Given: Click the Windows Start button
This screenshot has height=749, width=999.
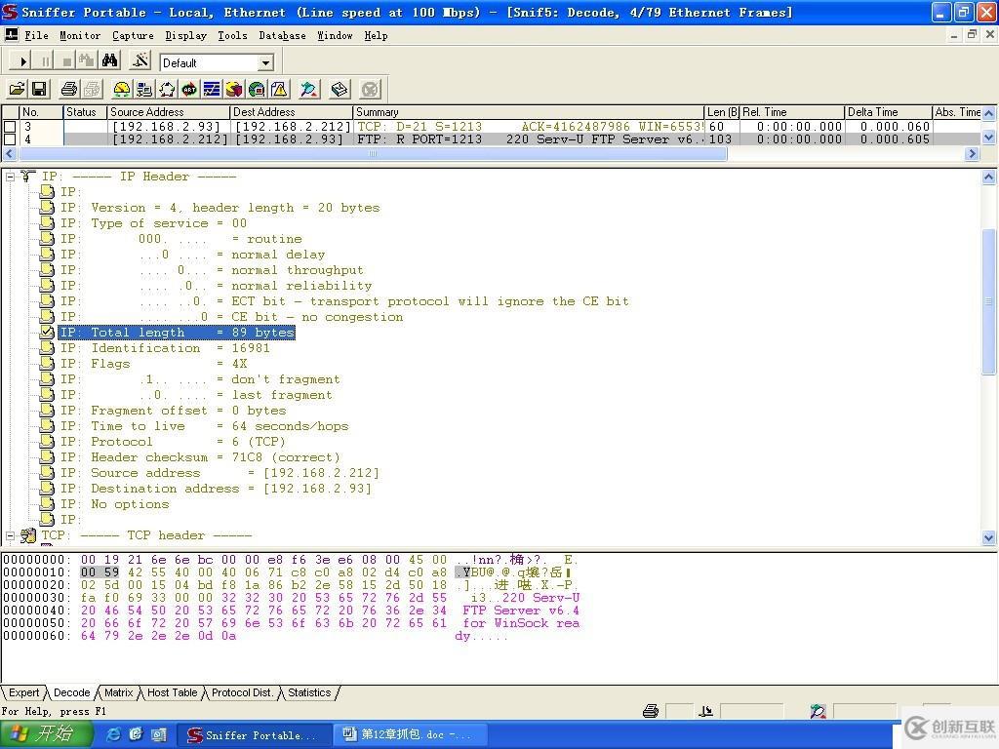Looking at the screenshot, I should pyautogui.click(x=45, y=734).
